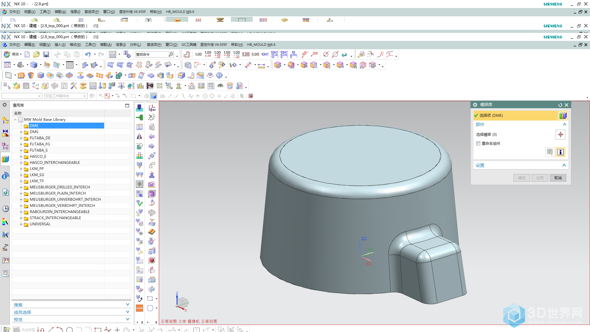This screenshot has width=590, height=332.
Task: Open Assembly Navigator in resource bar
Action: point(5,120)
